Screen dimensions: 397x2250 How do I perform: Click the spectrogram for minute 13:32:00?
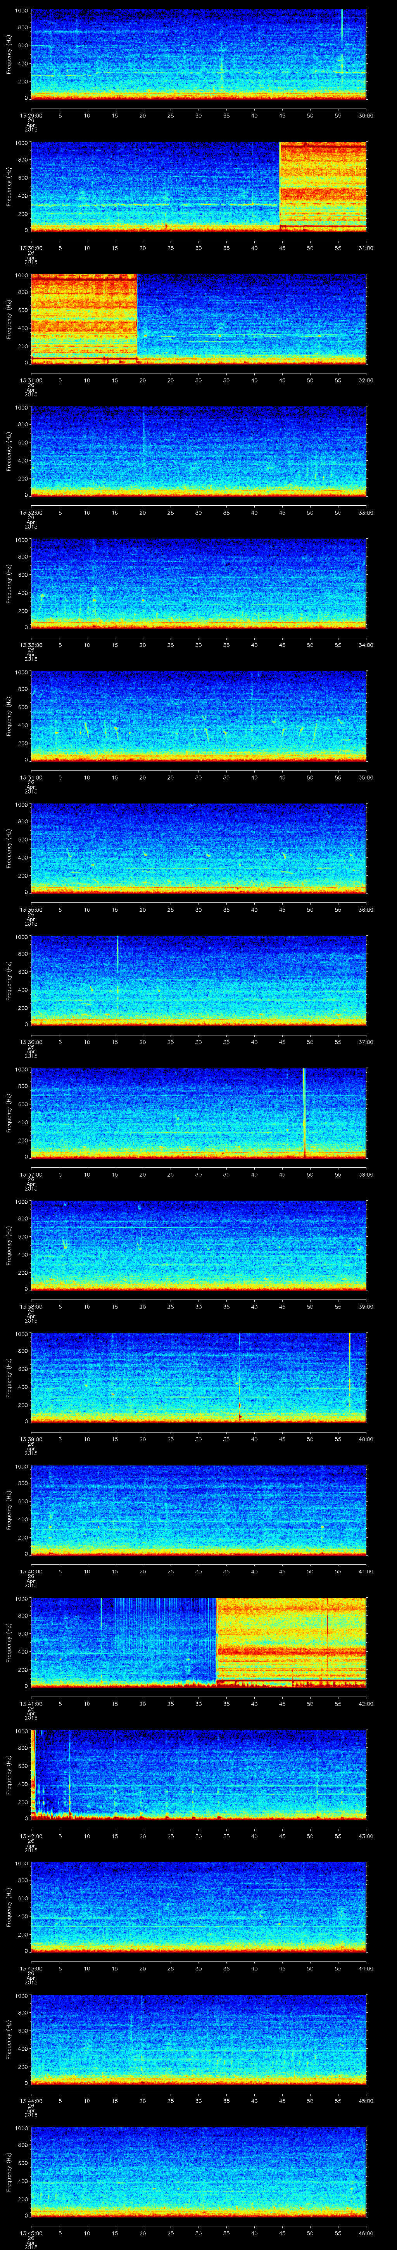point(199,451)
